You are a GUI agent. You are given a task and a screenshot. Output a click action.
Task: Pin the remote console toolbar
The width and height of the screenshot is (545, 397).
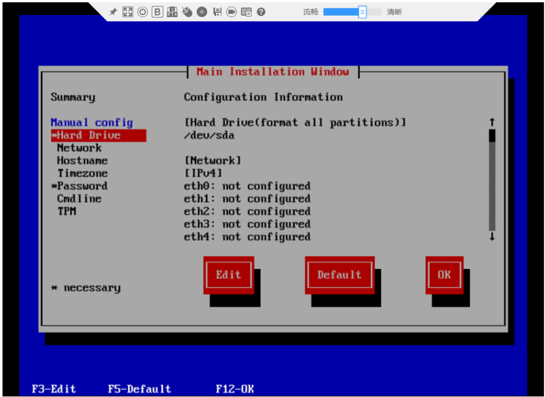point(113,12)
